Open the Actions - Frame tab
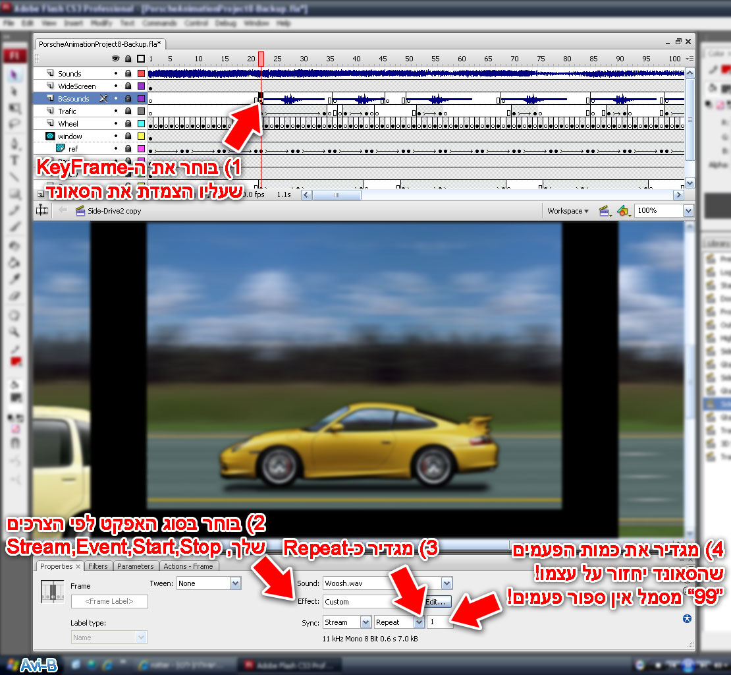Viewport: 731px width, 675px height. pyautogui.click(x=188, y=566)
